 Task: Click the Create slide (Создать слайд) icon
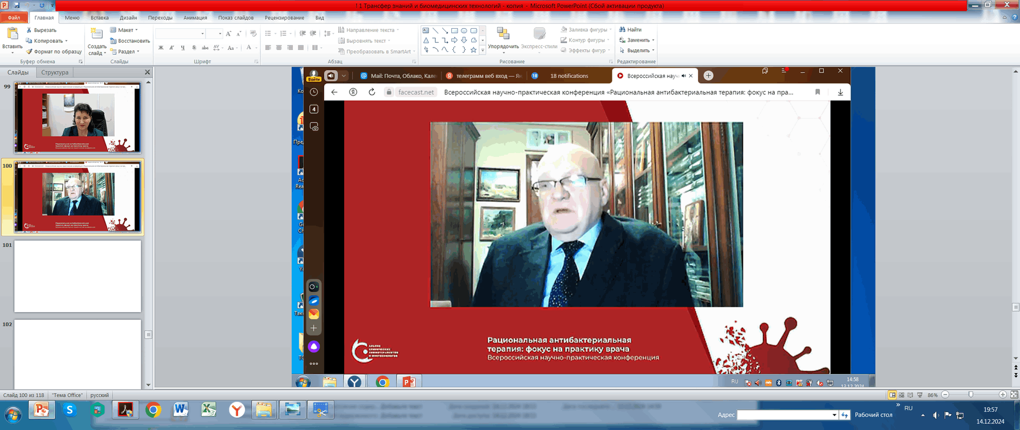point(97,34)
